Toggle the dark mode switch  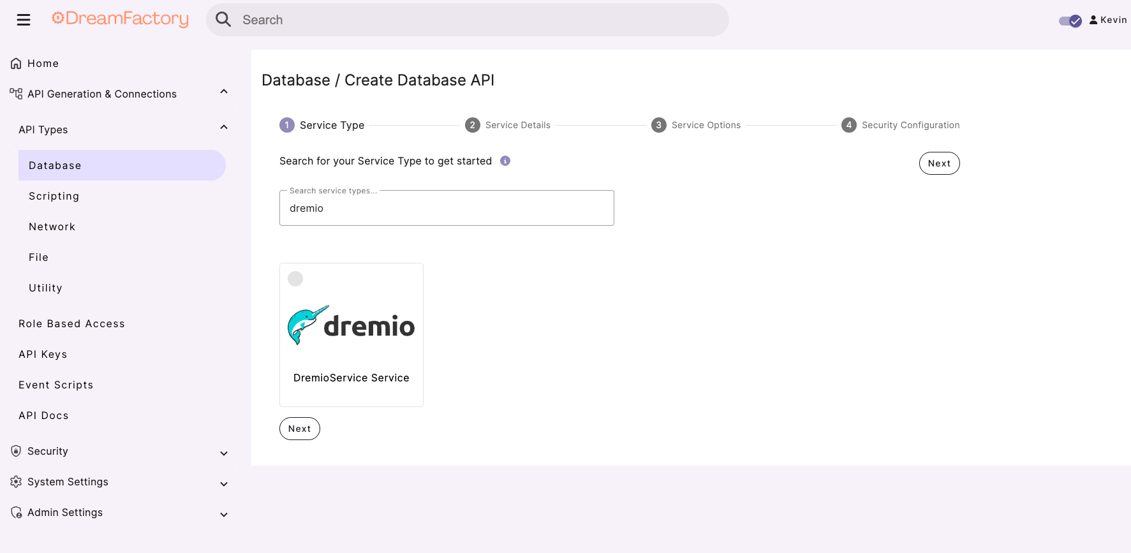pos(1070,20)
